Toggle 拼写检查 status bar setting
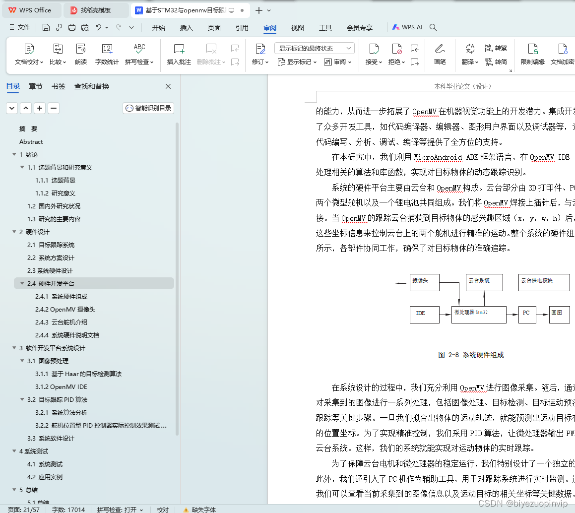This screenshot has width=575, height=513. click(x=120, y=510)
